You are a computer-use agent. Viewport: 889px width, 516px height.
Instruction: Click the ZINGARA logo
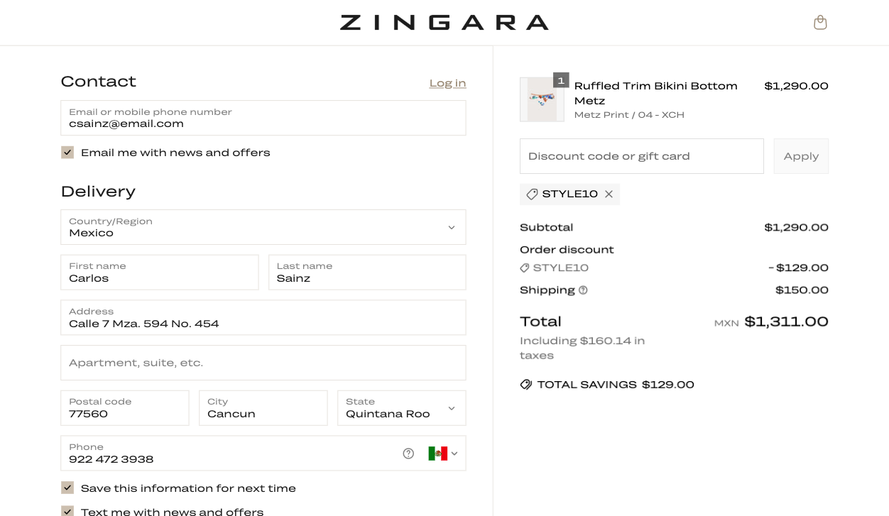(x=444, y=23)
